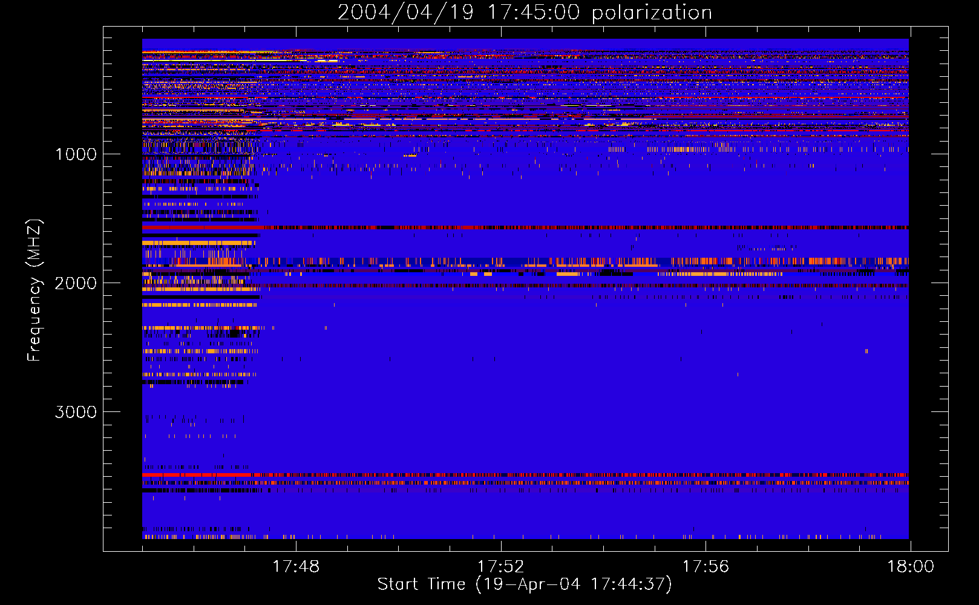Click the word 'polarization' in the title

point(652,13)
